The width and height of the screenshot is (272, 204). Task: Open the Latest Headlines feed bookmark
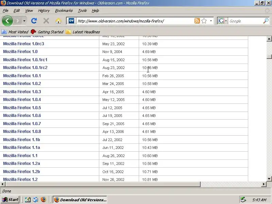tap(83, 32)
